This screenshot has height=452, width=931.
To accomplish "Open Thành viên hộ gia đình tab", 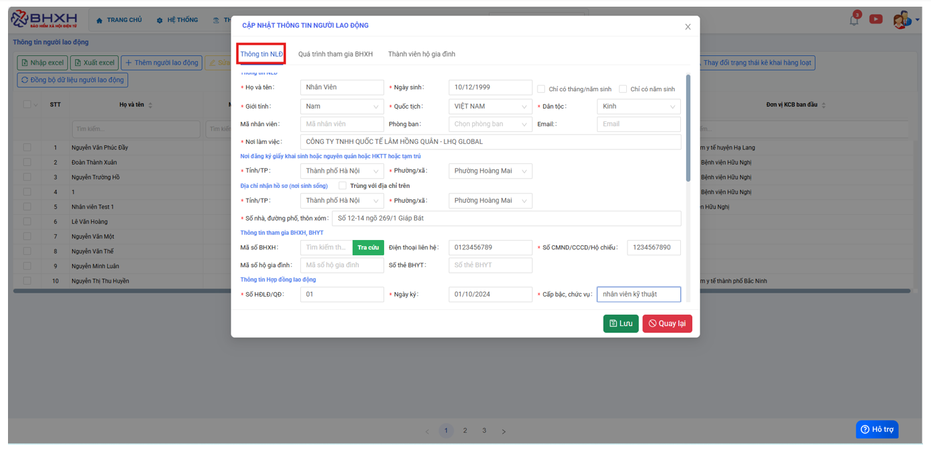I will pos(421,54).
